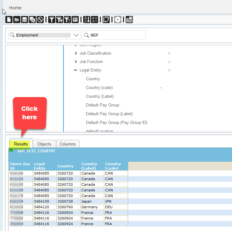Select the Legal Entity tree label
232x231 pixels.
click(x=90, y=70)
